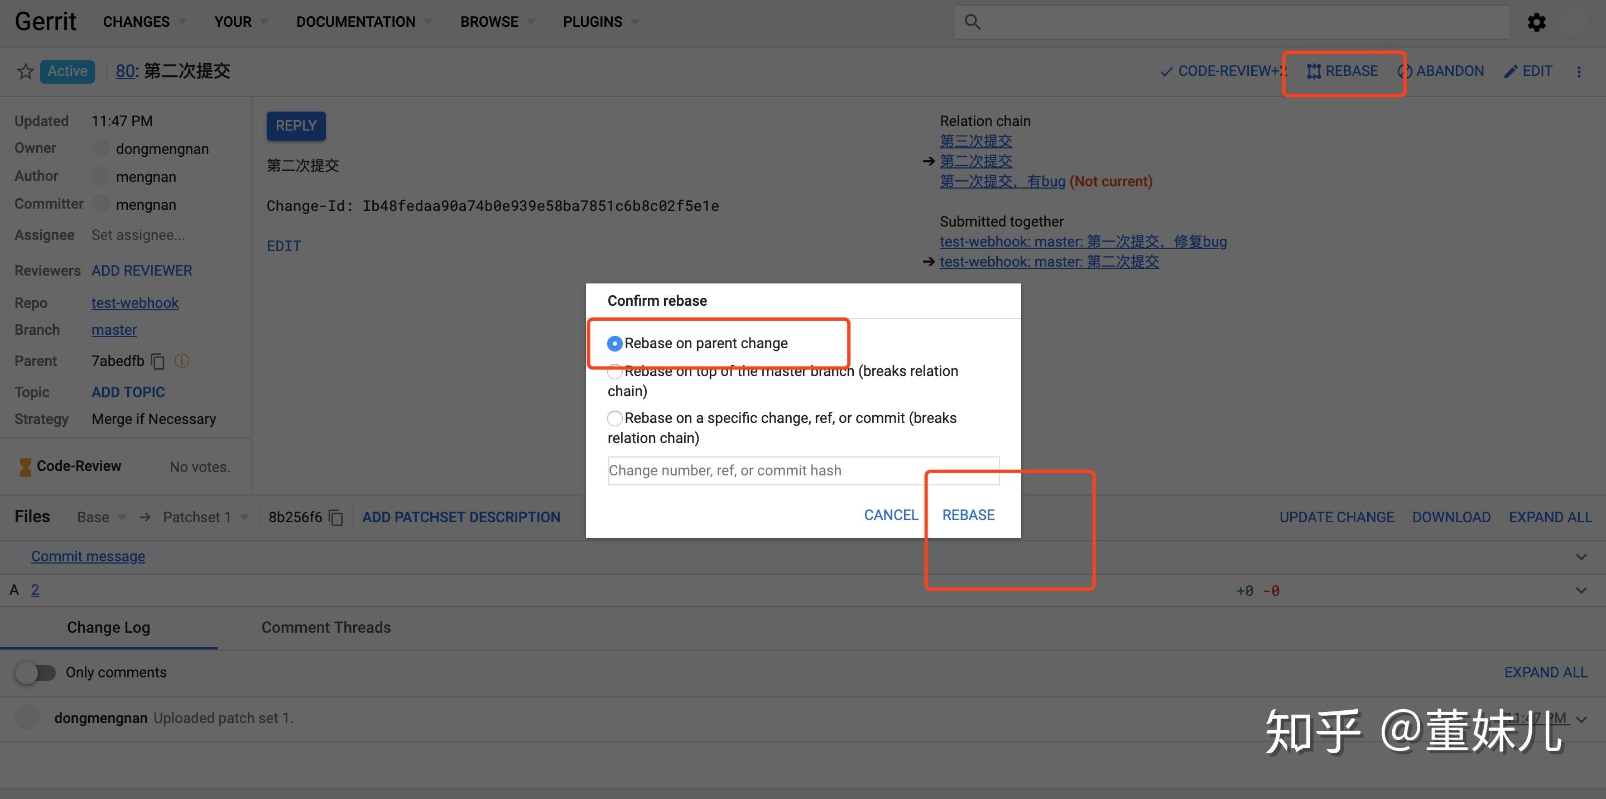Copy the patchset SHA 8b256f6

(335, 517)
